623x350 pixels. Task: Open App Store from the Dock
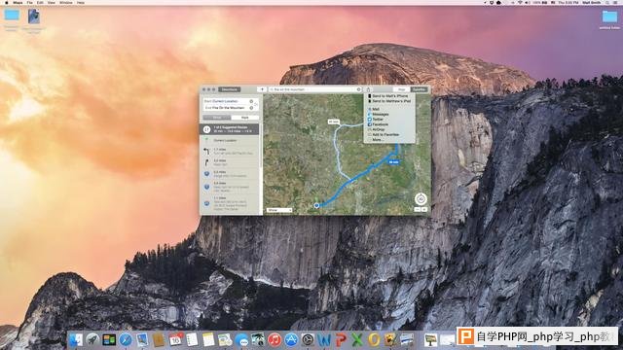(291, 340)
